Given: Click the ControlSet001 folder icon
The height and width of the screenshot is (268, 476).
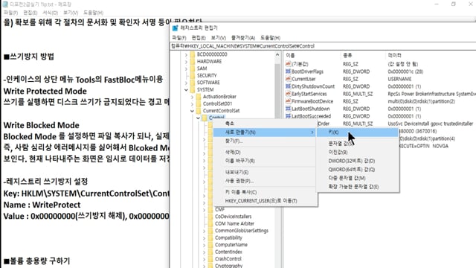Looking at the screenshot, I should pyautogui.click(x=199, y=103).
